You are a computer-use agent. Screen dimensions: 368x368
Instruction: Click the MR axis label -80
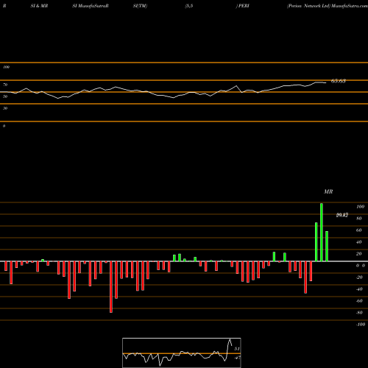pyautogui.click(x=359, y=313)
